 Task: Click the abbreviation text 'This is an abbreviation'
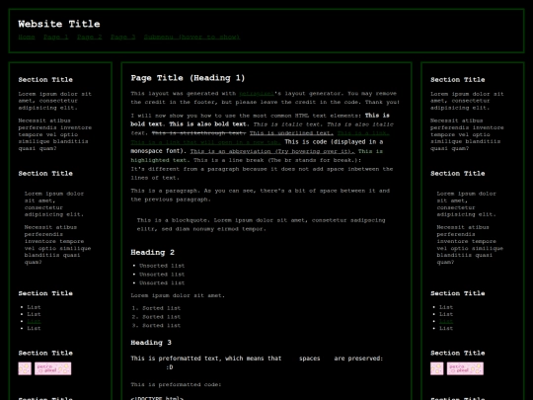(272, 151)
